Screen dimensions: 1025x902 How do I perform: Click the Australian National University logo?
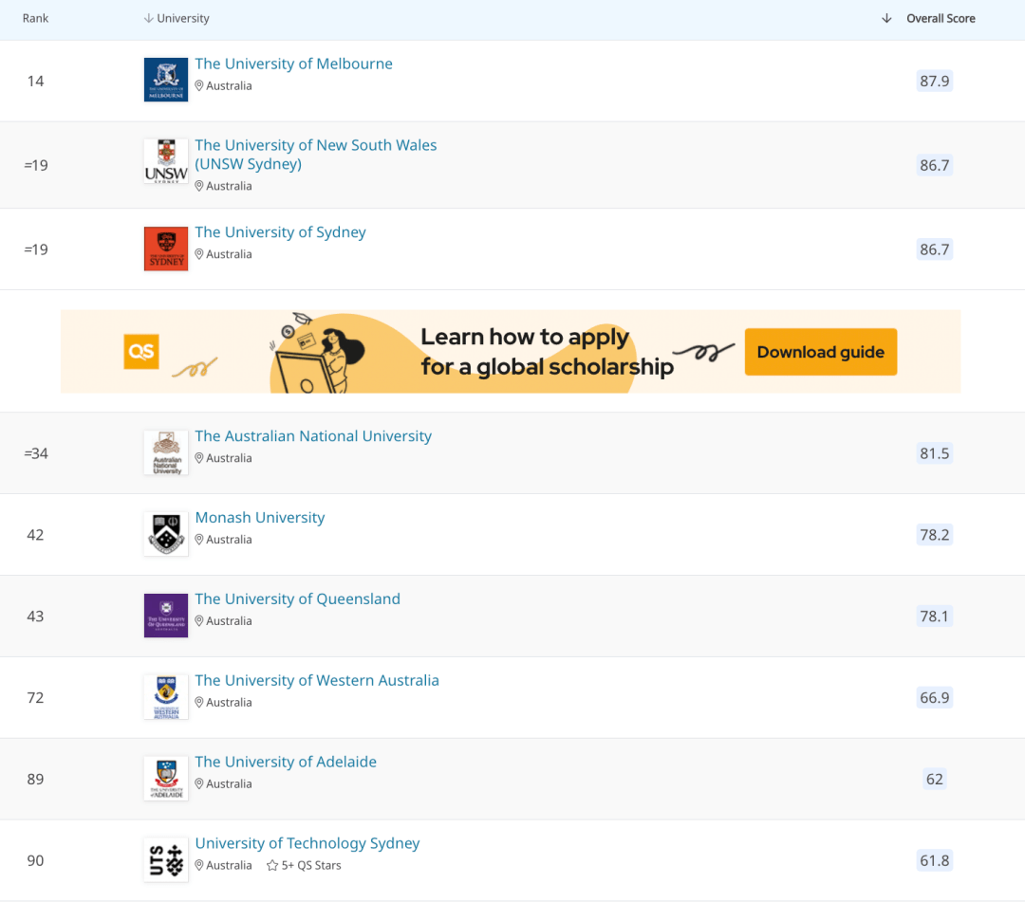pyautogui.click(x=166, y=452)
